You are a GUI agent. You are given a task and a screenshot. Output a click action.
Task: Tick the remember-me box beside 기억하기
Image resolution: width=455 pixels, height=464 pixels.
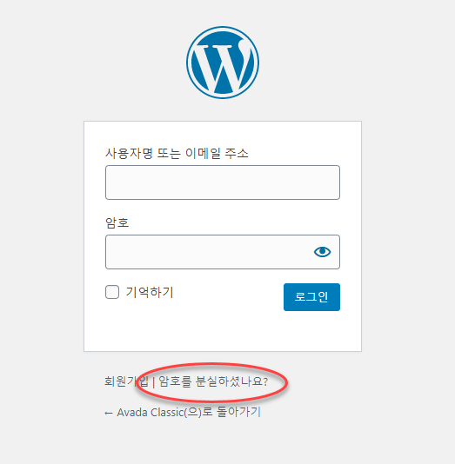[x=112, y=292]
